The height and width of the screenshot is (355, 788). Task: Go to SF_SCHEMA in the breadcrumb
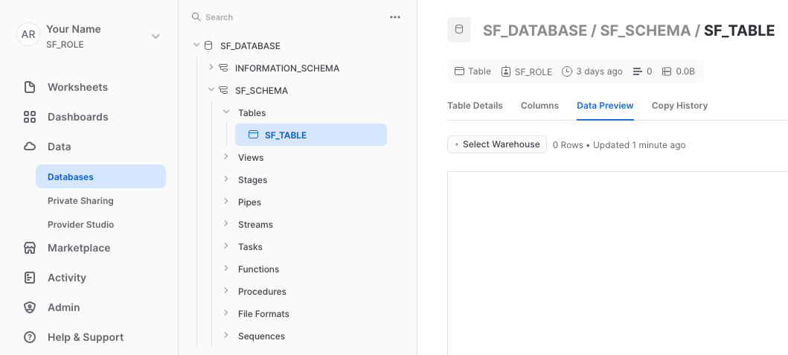click(645, 31)
